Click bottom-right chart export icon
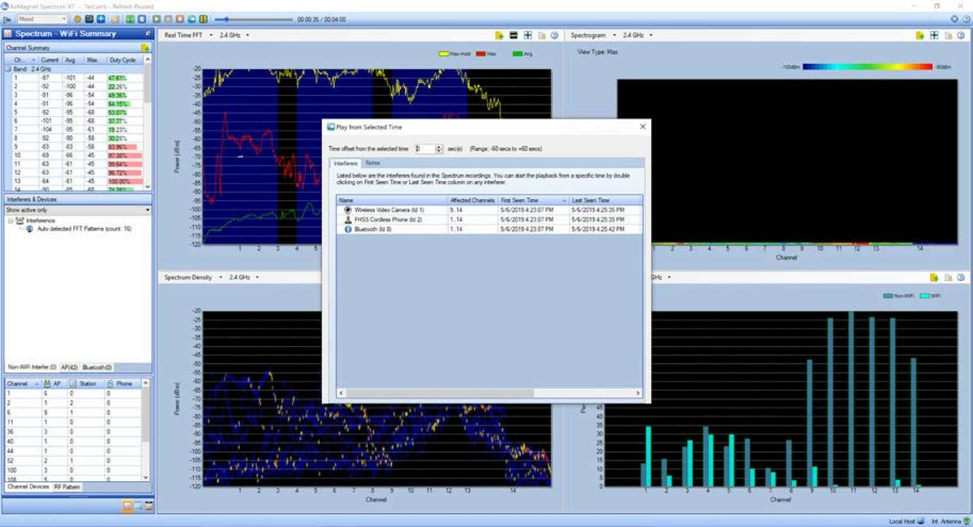Viewport: 973px width, 527px height. 934,277
